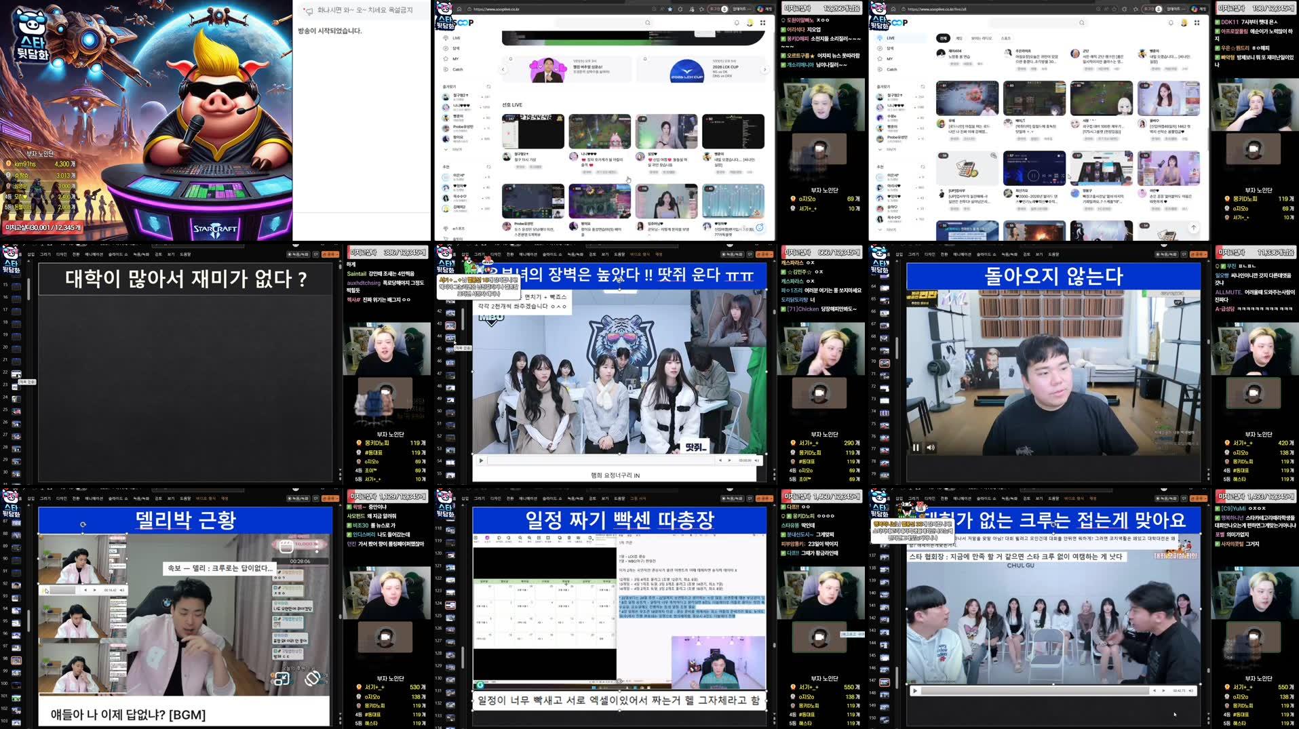Switch to the 게임 category tab on SOOP
The width and height of the screenshot is (1299, 729).
[x=958, y=38]
